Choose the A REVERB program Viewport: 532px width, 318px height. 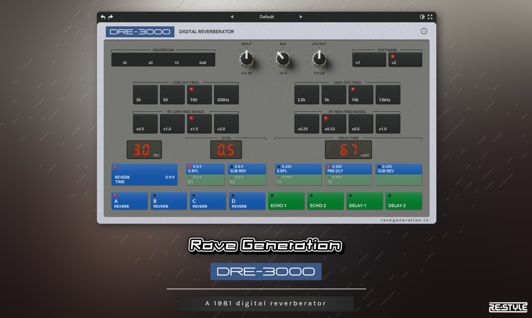[130, 201]
